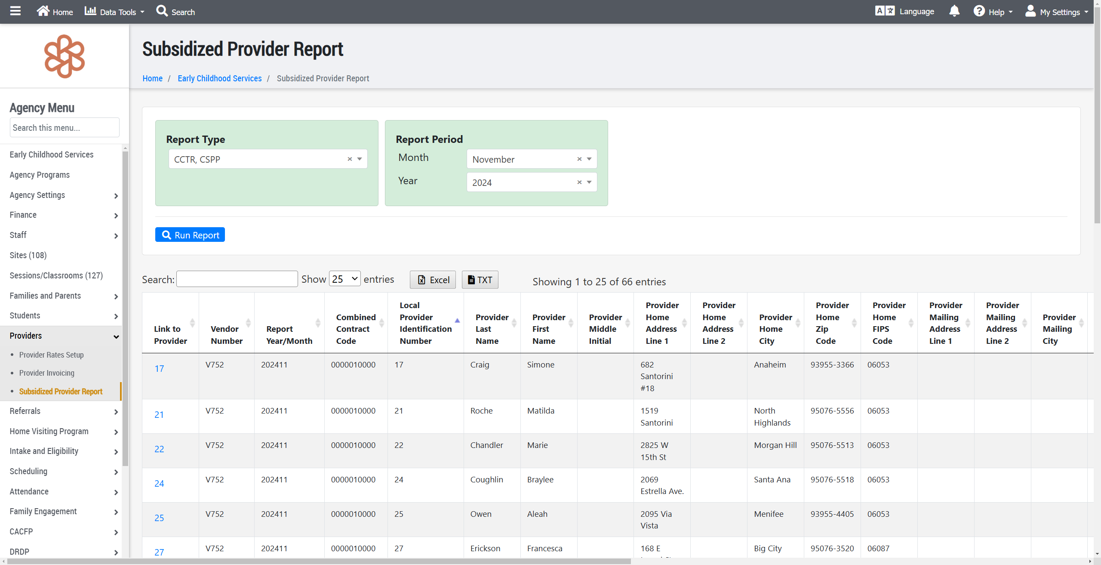Viewport: 1101px width, 565px height.
Task: Click the table Search input field
Action: [x=237, y=279]
